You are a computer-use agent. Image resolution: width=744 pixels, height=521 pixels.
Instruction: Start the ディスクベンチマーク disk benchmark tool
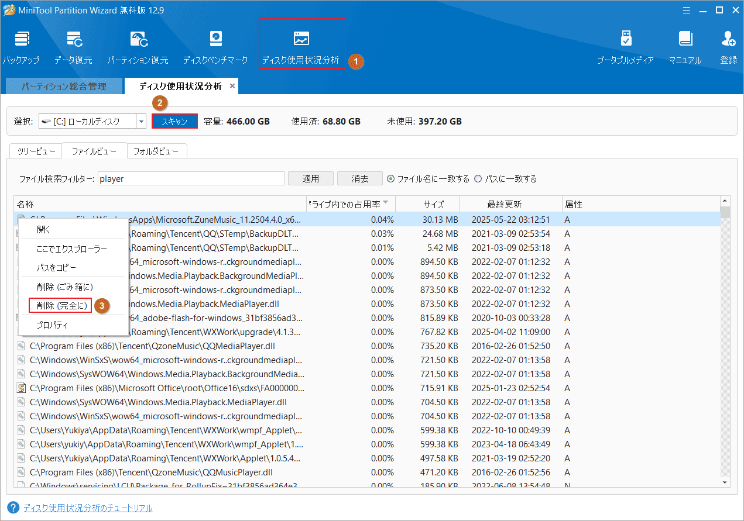tap(215, 47)
